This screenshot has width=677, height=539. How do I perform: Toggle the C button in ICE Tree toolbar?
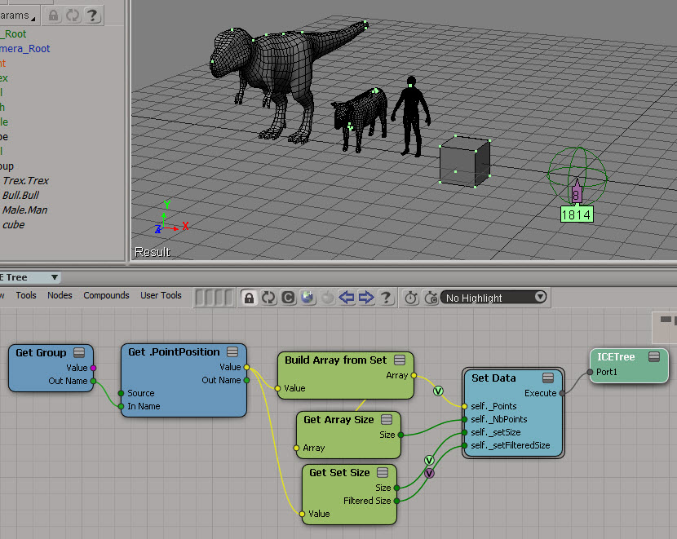point(288,298)
